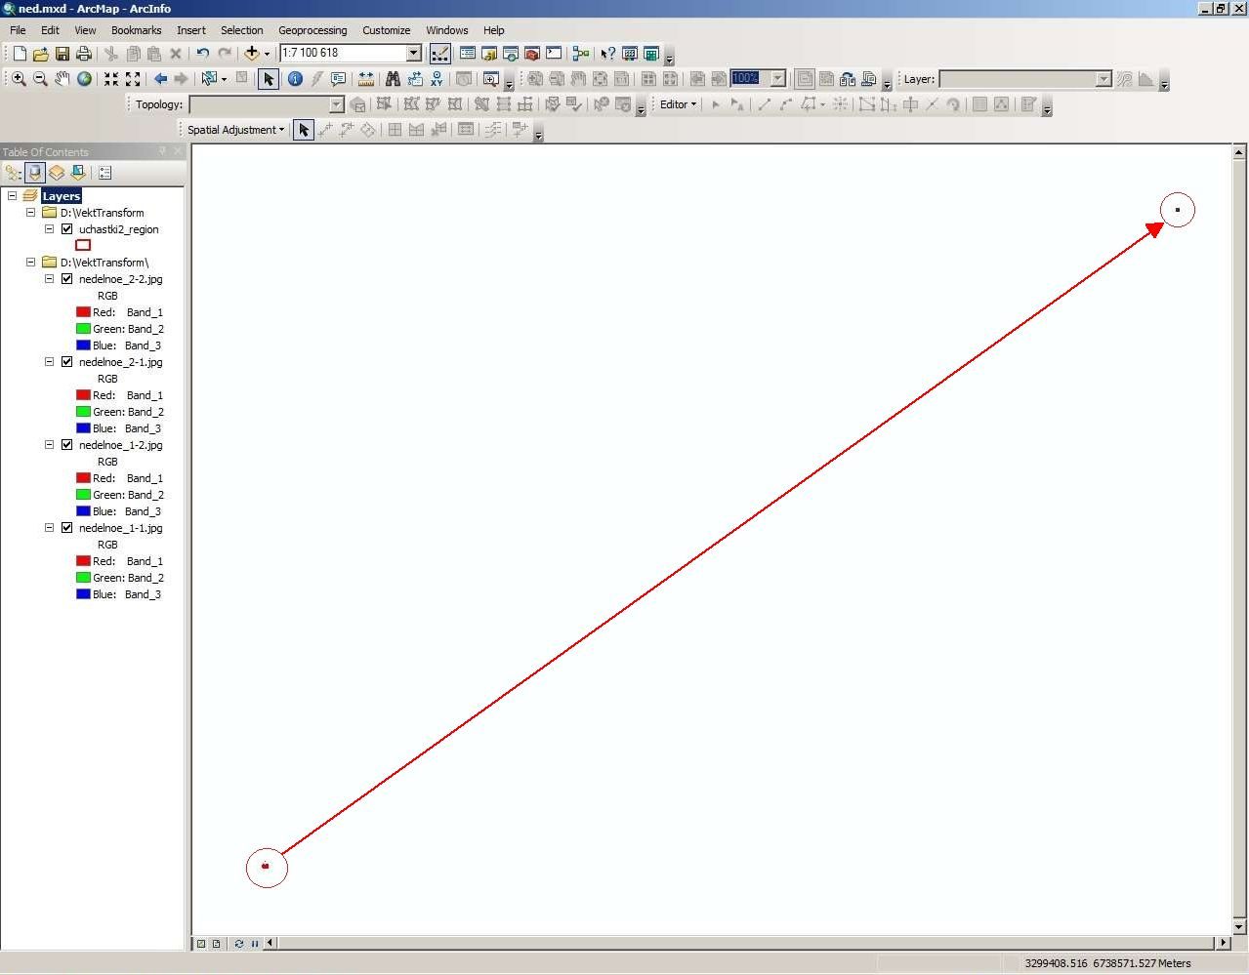1249x975 pixels.
Task: Activate the Identify tool
Action: tap(295, 79)
